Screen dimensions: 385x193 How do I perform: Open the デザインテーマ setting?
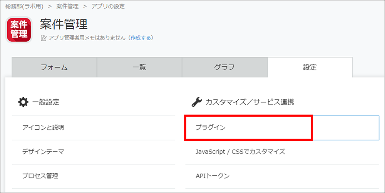[94, 152]
